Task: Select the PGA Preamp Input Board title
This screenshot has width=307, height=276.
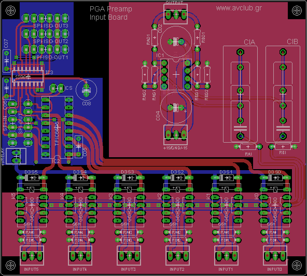Action: pos(111,13)
